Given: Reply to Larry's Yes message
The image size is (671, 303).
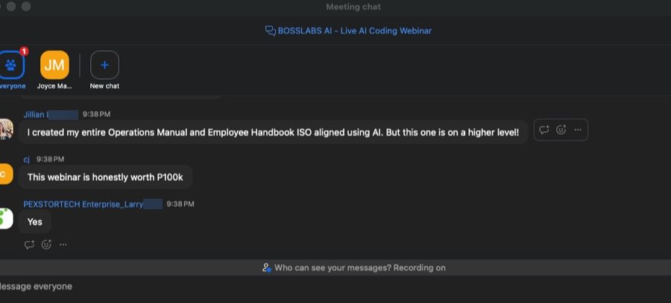Looking at the screenshot, I should (29, 244).
